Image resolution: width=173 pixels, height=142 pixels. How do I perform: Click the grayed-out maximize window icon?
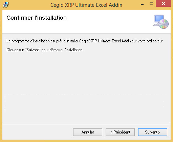(151, 4)
